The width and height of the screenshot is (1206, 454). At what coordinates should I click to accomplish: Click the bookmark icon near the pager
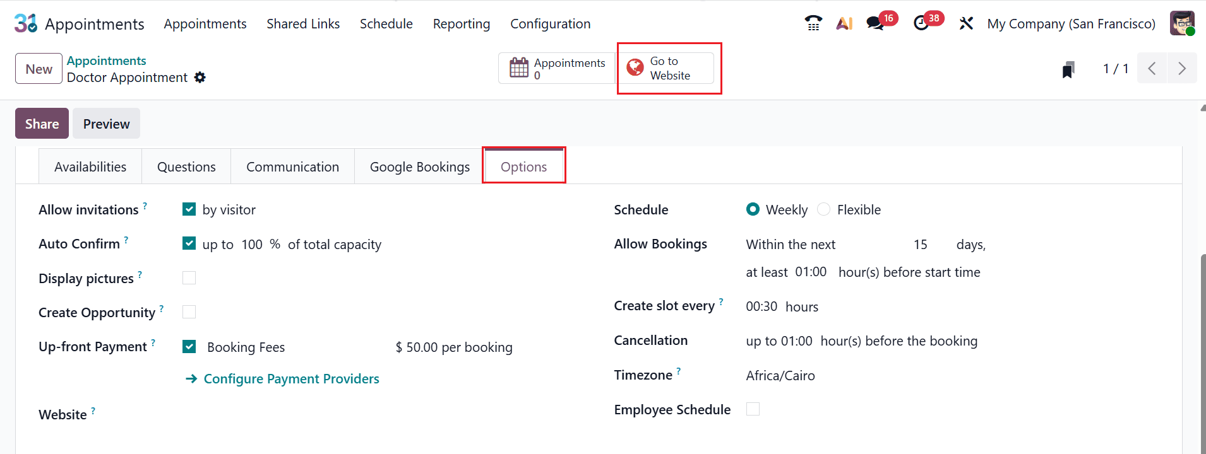[x=1068, y=69]
